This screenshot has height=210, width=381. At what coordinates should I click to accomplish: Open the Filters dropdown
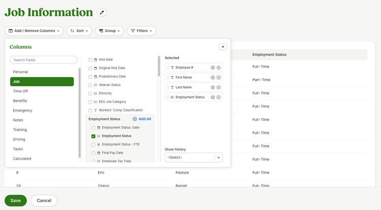tap(141, 31)
